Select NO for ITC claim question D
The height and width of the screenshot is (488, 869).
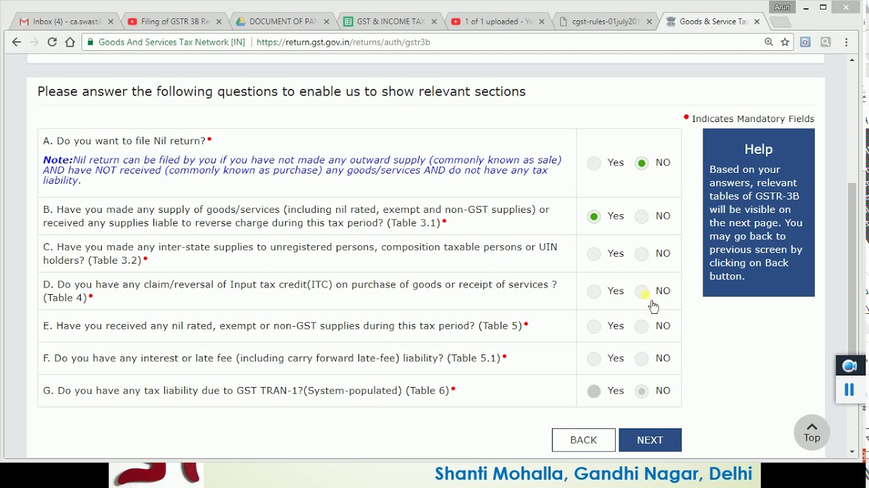point(642,291)
